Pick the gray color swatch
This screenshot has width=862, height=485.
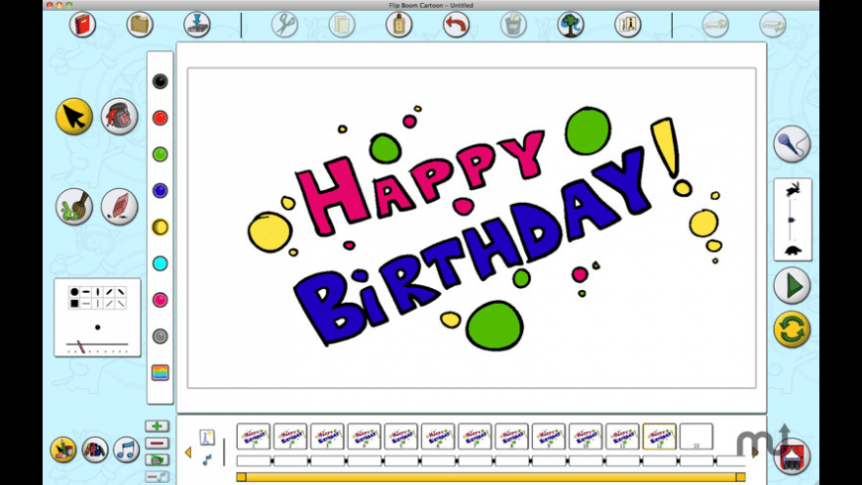(x=160, y=337)
